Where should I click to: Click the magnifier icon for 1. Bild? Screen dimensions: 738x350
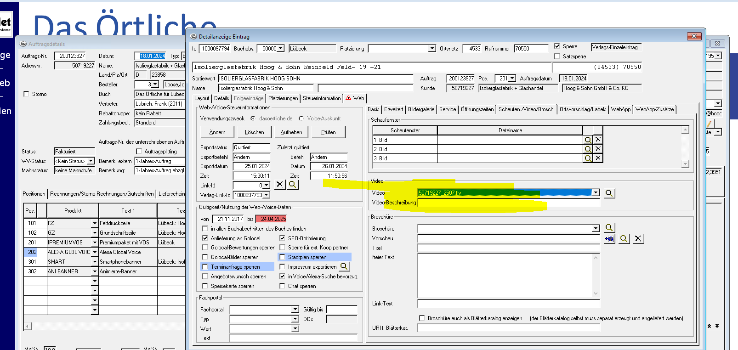coord(588,140)
